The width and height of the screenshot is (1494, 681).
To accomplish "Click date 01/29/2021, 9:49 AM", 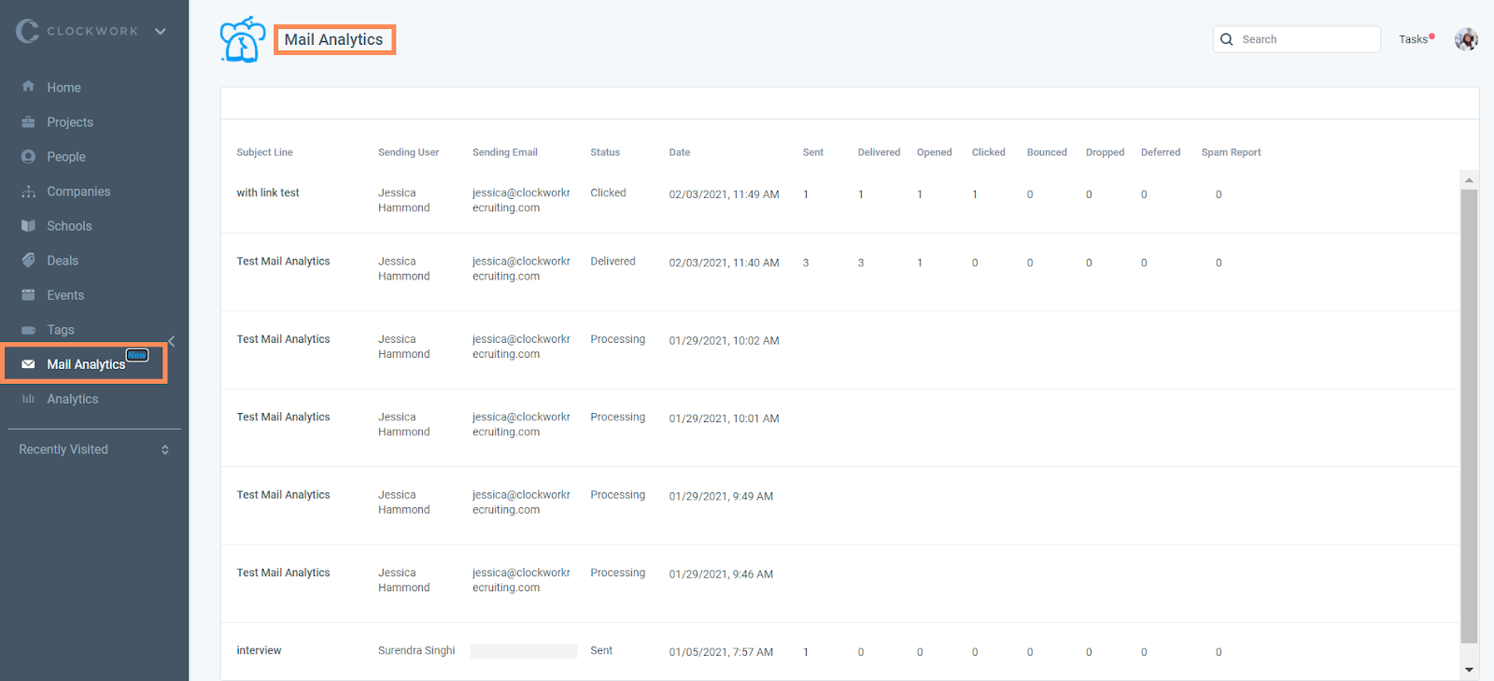I will [721, 497].
